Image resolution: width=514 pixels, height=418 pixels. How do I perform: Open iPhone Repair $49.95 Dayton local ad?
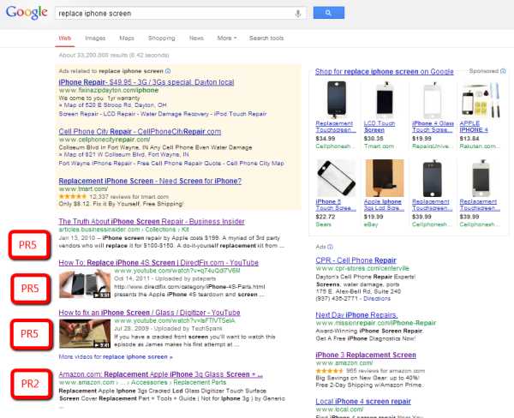coord(146,82)
